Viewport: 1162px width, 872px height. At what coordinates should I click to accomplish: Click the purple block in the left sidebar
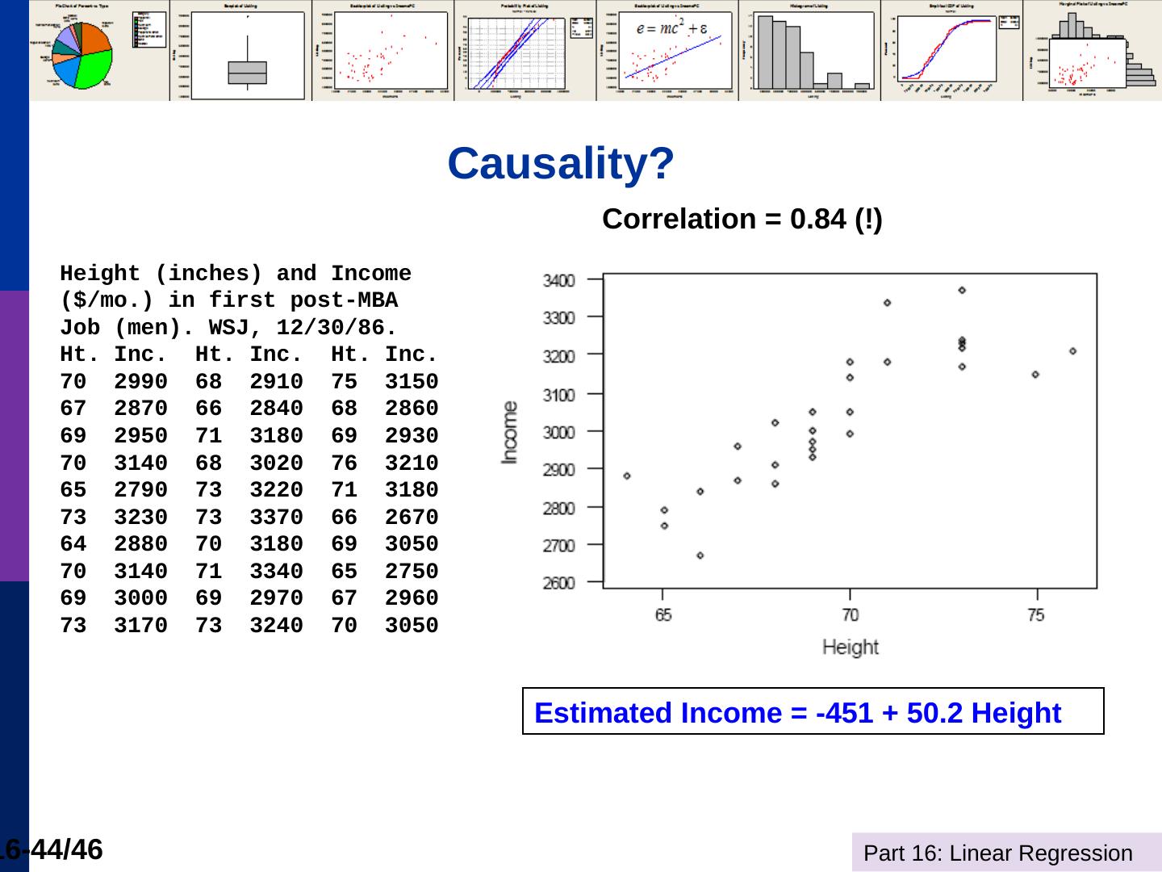pyautogui.click(x=14, y=435)
